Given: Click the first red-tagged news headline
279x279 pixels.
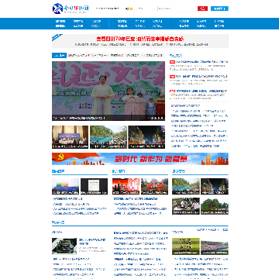Looking at the screenshot, I should (x=201, y=62).
